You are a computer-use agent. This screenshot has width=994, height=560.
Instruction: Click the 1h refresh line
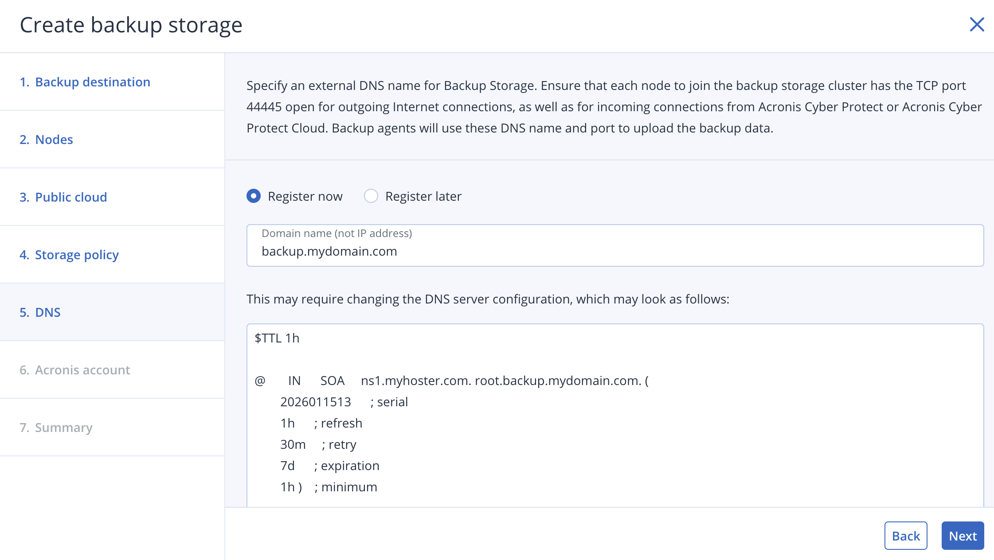(321, 423)
